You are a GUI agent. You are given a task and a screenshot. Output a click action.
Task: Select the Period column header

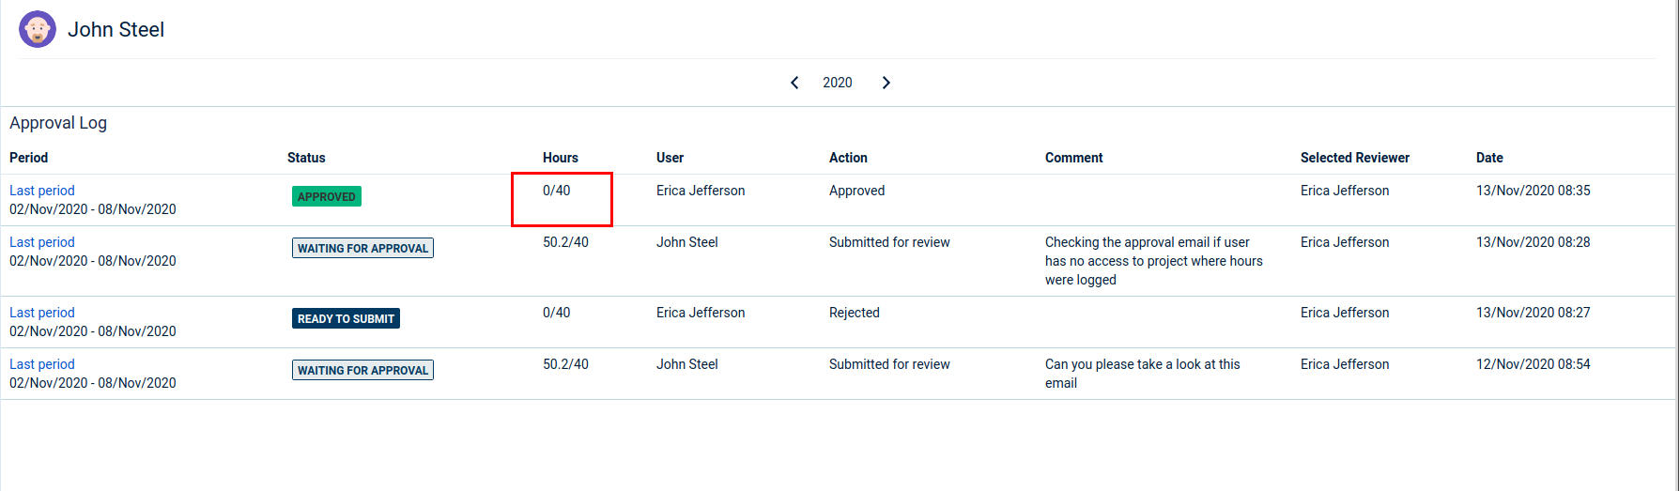(29, 158)
